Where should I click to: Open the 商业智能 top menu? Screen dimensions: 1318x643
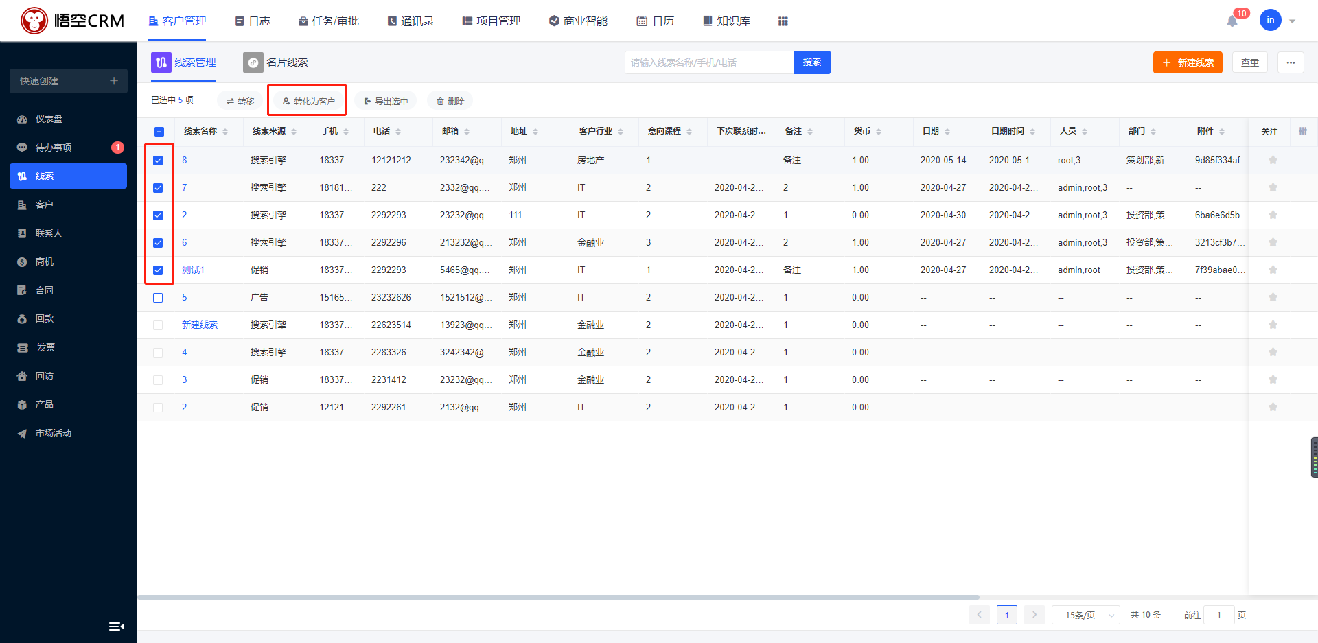[x=578, y=21]
